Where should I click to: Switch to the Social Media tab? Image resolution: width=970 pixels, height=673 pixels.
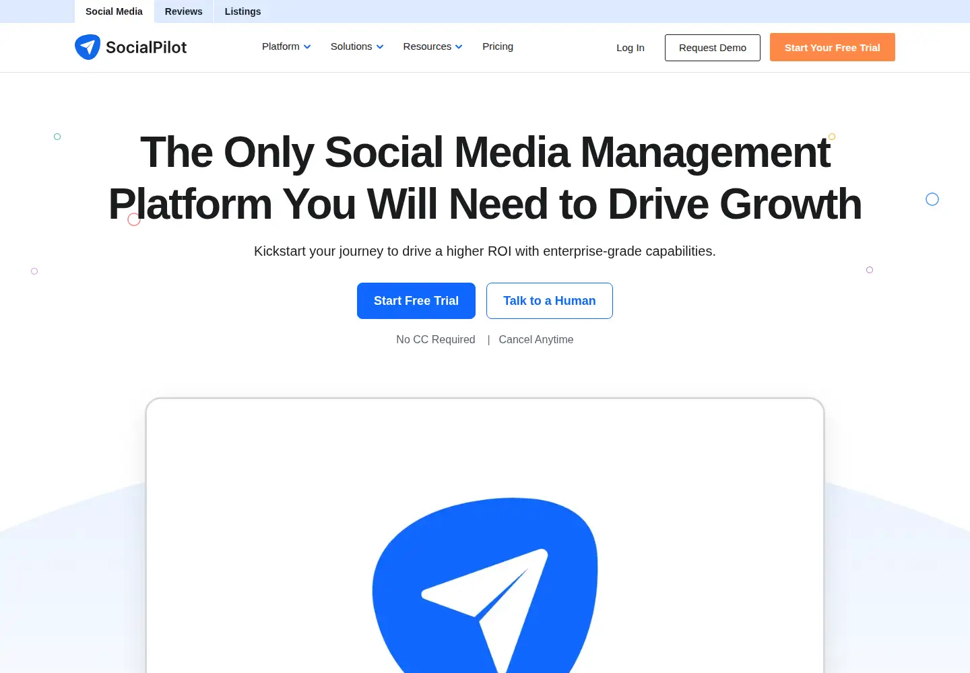[114, 11]
